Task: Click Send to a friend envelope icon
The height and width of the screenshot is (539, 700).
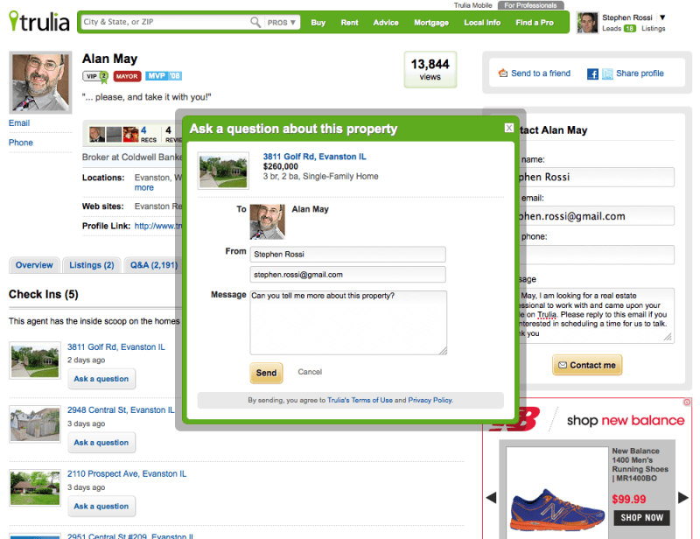Action: [x=502, y=73]
